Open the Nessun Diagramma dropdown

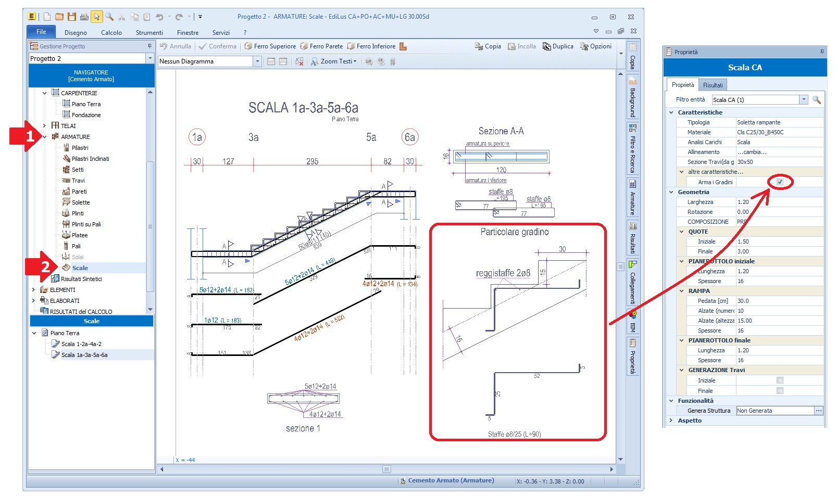[257, 61]
